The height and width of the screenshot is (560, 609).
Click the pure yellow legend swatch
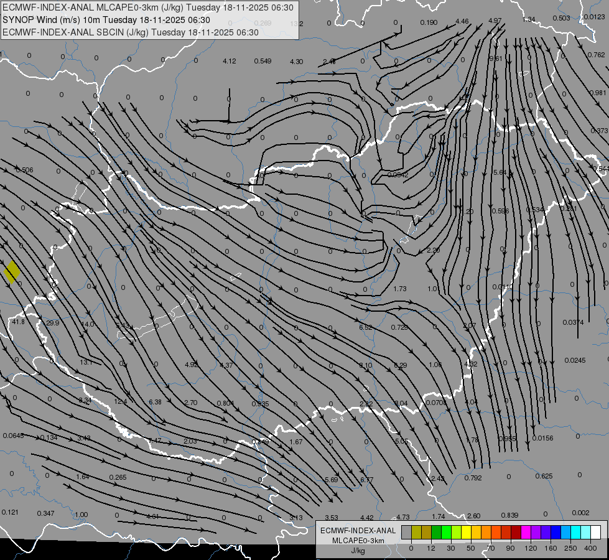(x=466, y=532)
